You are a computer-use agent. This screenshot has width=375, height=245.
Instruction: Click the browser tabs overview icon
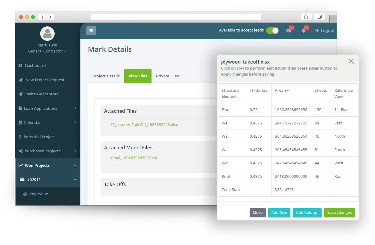319,17
